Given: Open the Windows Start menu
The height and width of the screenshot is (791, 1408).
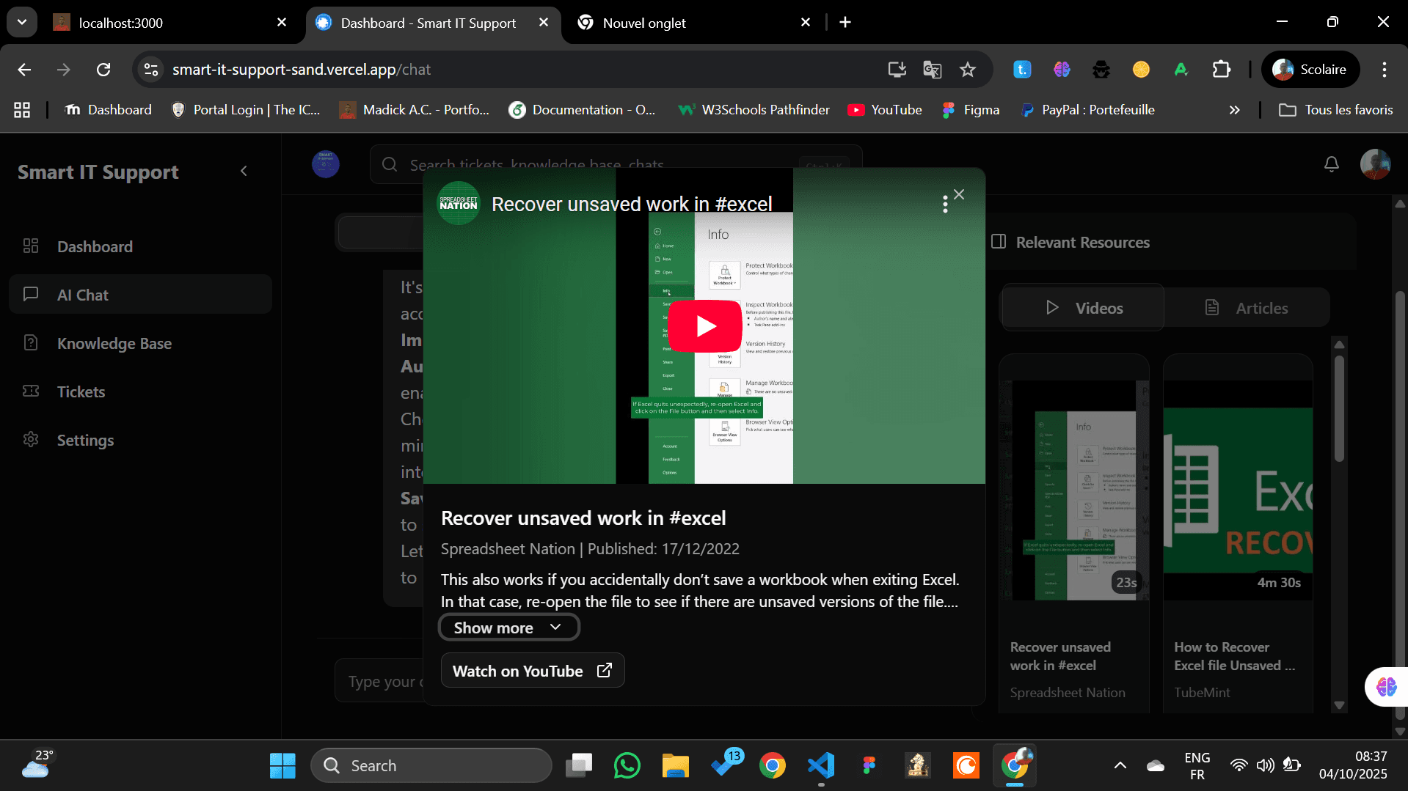Looking at the screenshot, I should pyautogui.click(x=282, y=765).
